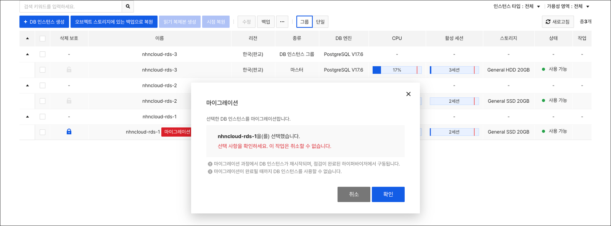Image resolution: width=611 pixels, height=226 pixels.
Task: Click the 17% CPU usage bar
Action: (x=397, y=70)
